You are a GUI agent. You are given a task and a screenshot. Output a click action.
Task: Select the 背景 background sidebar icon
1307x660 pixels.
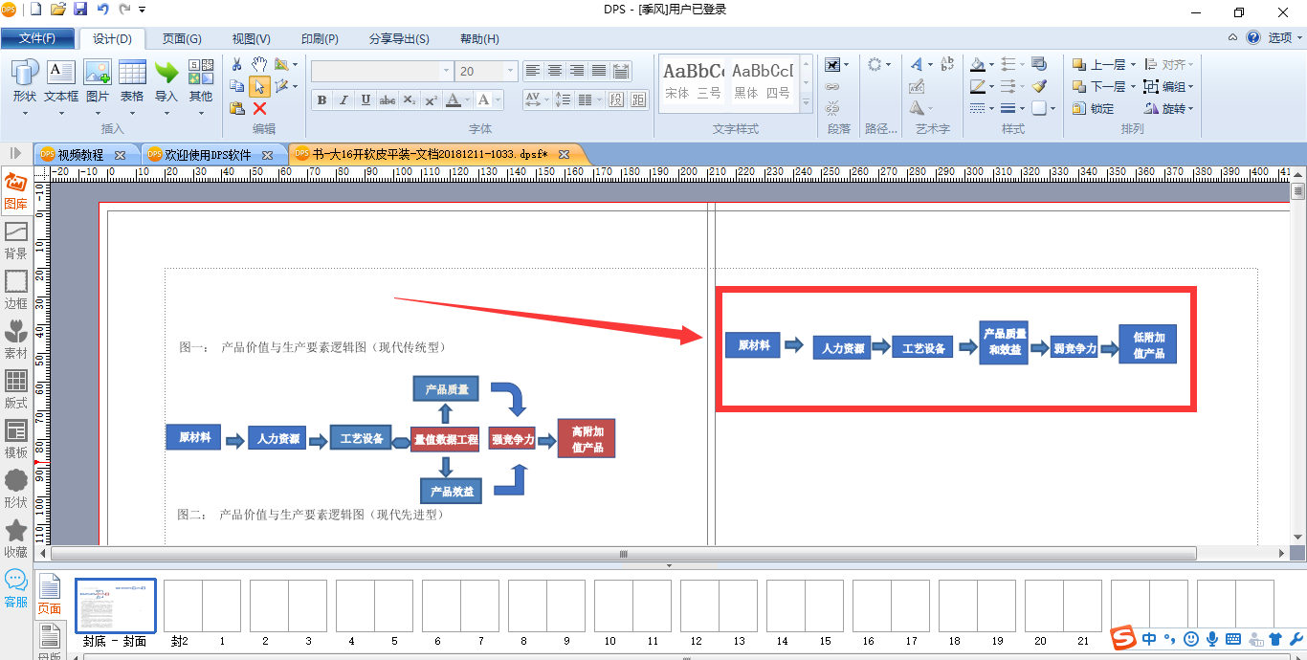15,240
